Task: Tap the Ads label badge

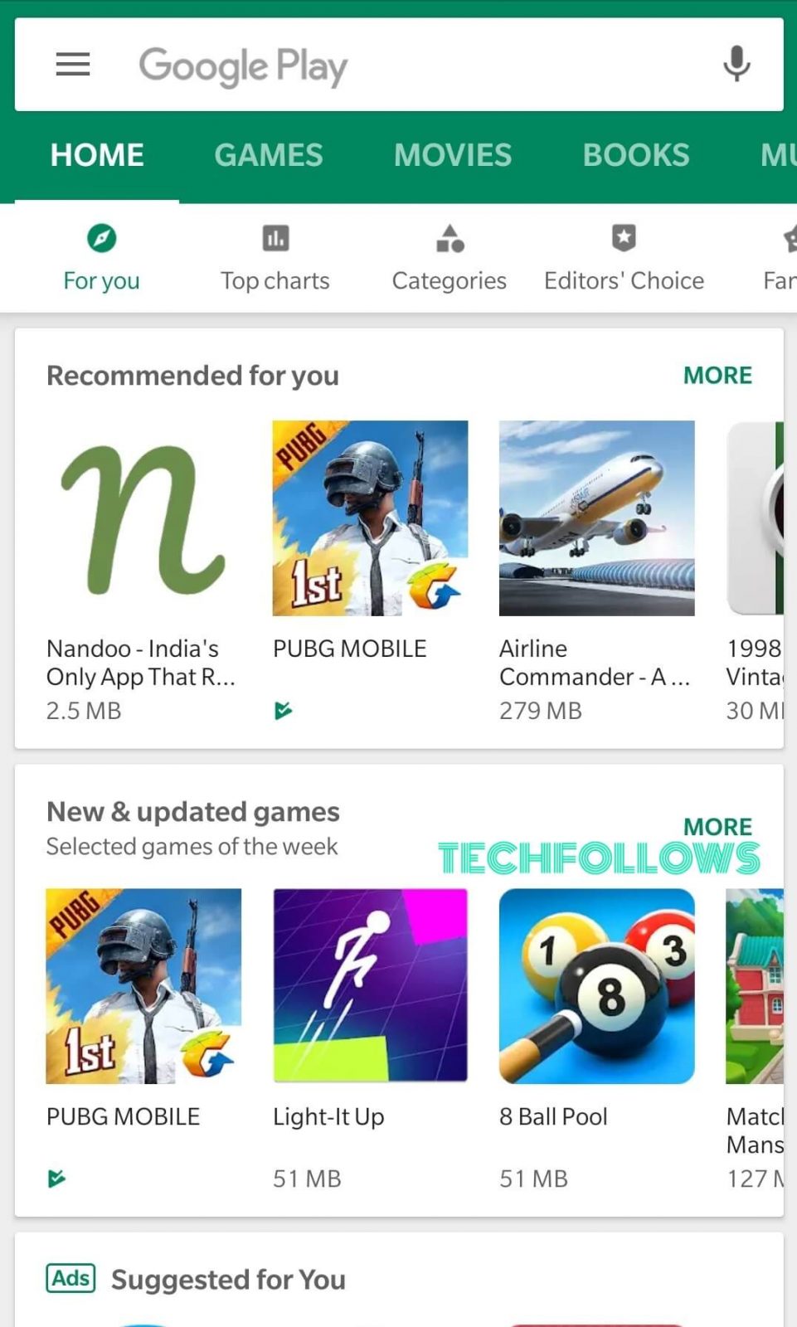Action: point(70,1278)
